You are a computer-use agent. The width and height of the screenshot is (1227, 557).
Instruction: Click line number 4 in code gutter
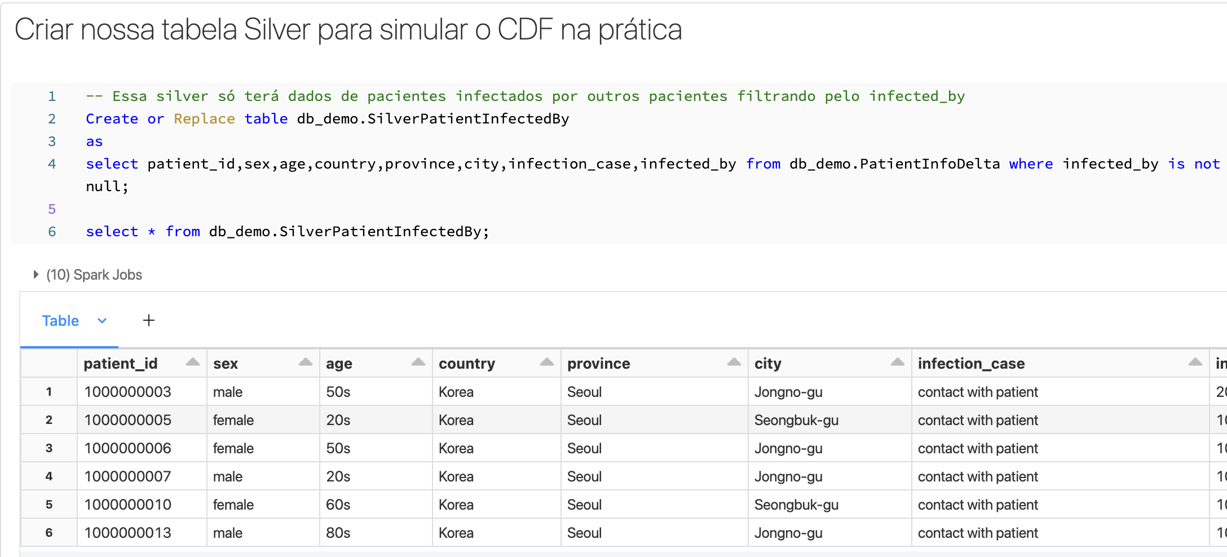pos(52,164)
